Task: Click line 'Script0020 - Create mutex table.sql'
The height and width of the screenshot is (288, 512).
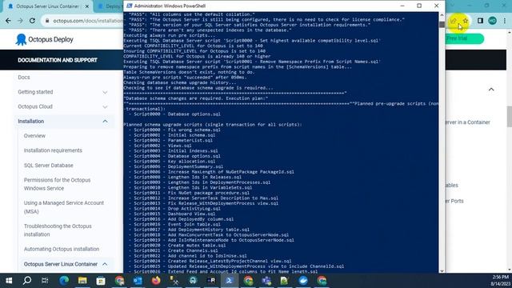Action: coord(180,246)
